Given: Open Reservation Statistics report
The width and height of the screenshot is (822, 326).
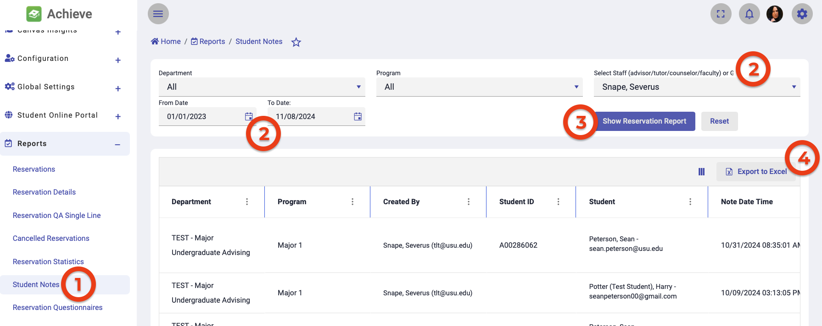Looking at the screenshot, I should pos(48,262).
